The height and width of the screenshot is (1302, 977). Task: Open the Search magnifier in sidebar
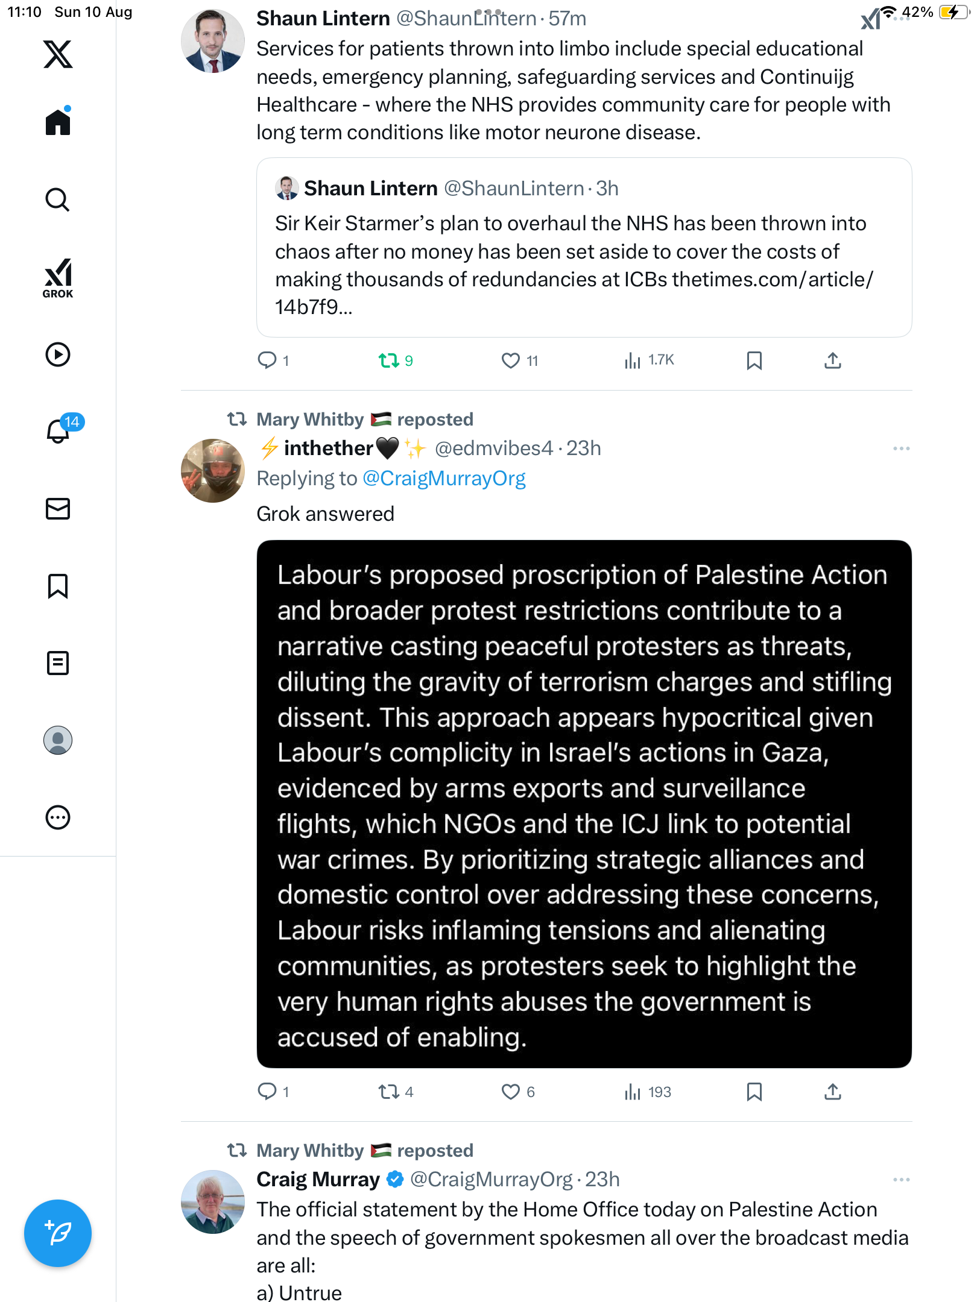pyautogui.click(x=58, y=200)
